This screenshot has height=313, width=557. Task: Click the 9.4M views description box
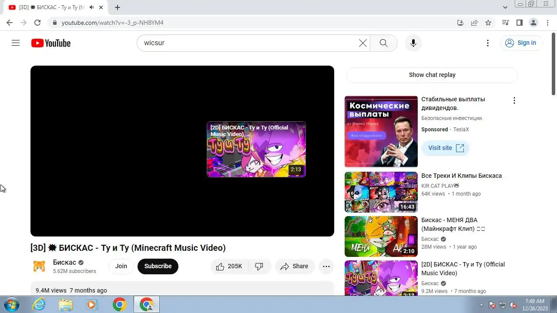pos(182,289)
